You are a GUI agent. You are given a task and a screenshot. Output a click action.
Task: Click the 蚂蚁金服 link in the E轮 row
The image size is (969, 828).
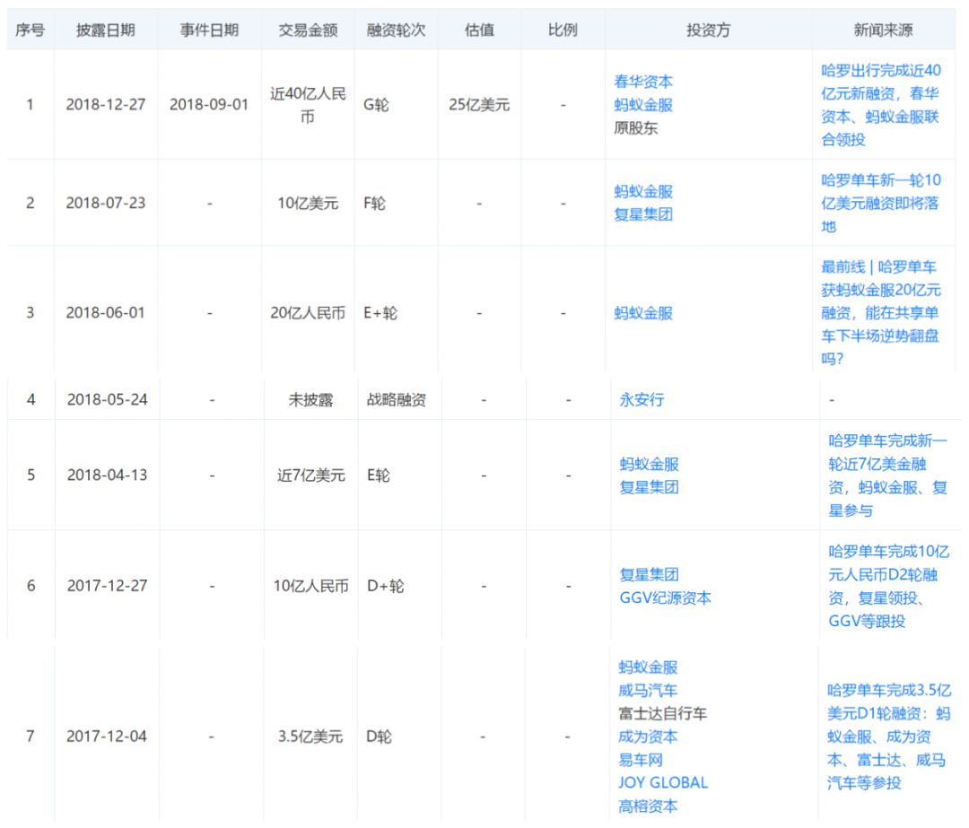pyautogui.click(x=649, y=464)
